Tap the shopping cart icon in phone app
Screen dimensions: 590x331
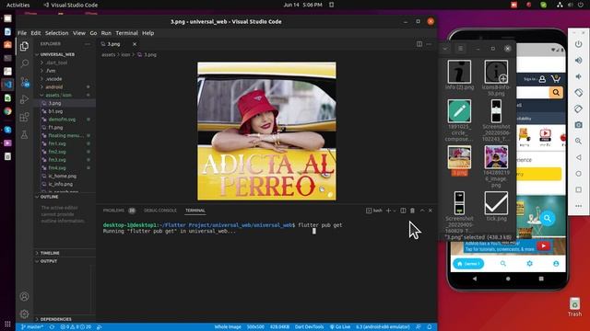click(x=556, y=79)
